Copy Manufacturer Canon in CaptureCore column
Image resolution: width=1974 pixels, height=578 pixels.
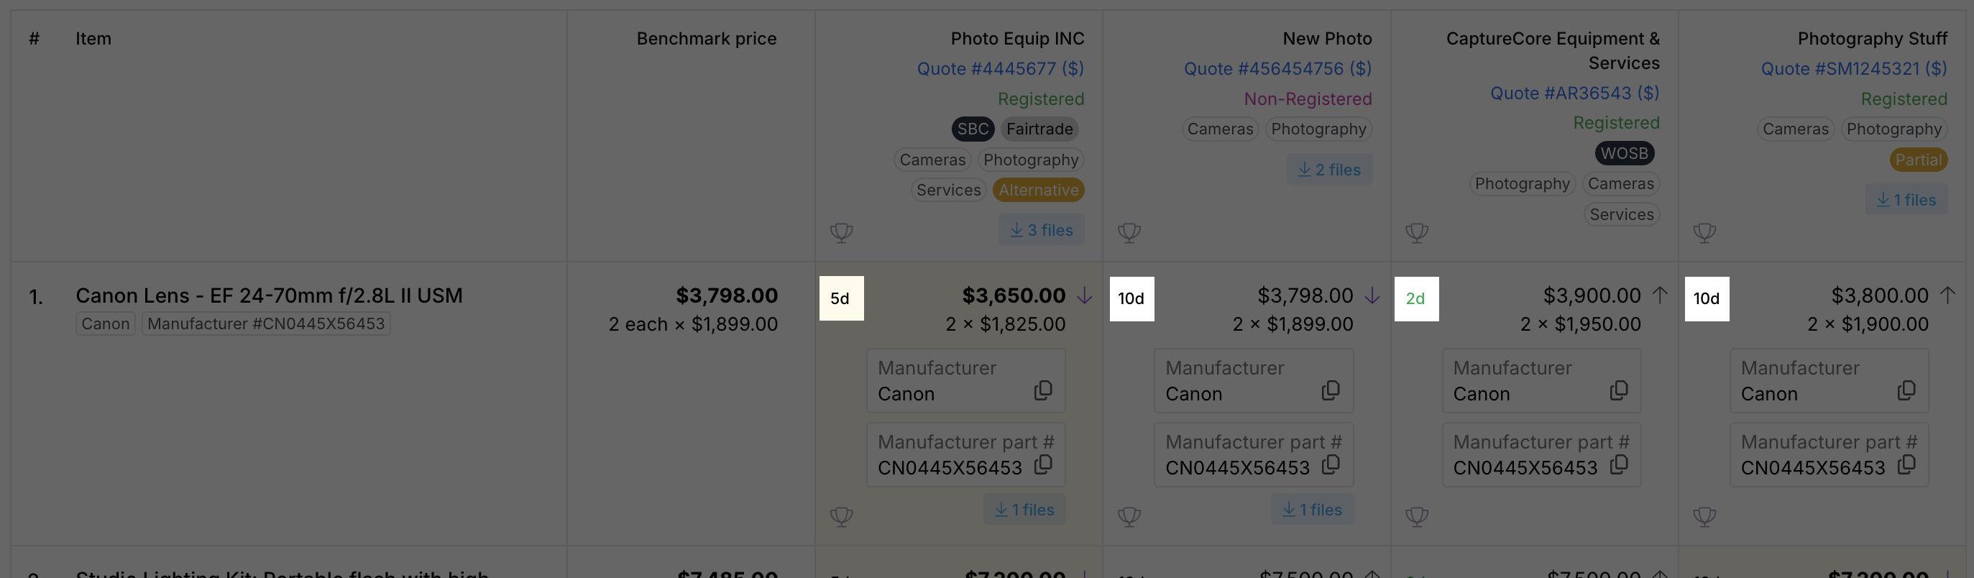point(1618,390)
